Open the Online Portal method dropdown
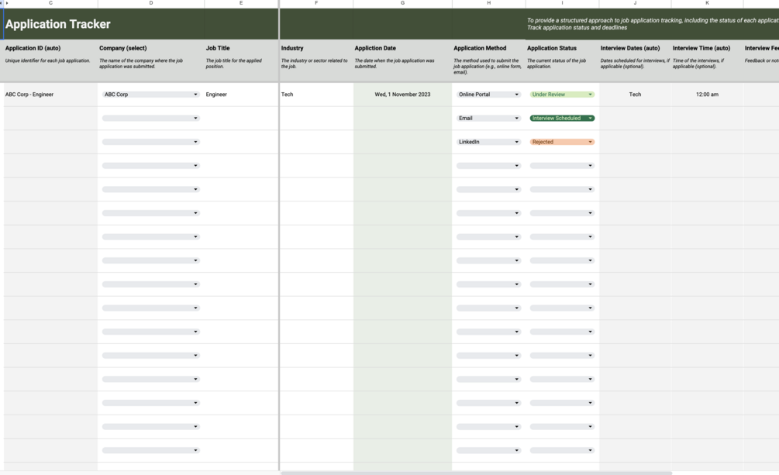 (488, 95)
